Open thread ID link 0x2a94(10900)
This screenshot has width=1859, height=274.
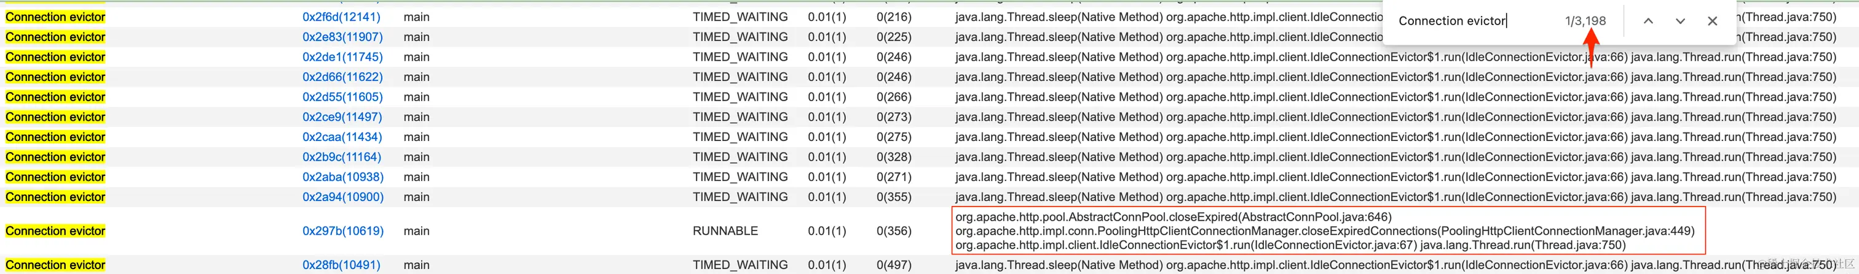pos(343,197)
